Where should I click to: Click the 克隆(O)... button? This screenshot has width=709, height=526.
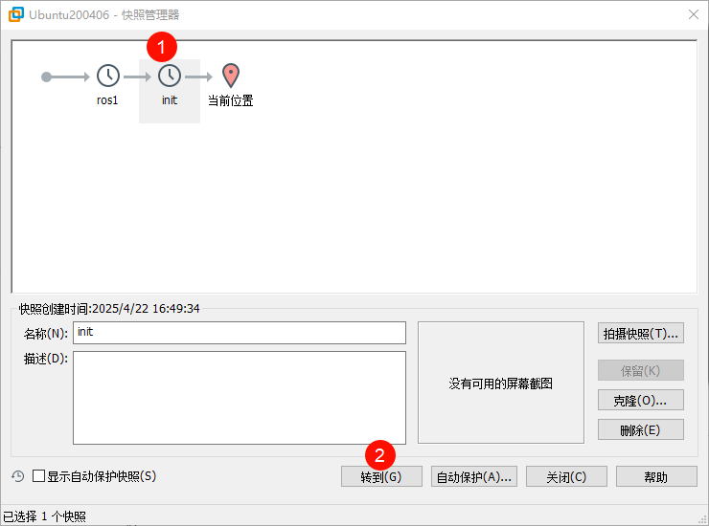[640, 400]
